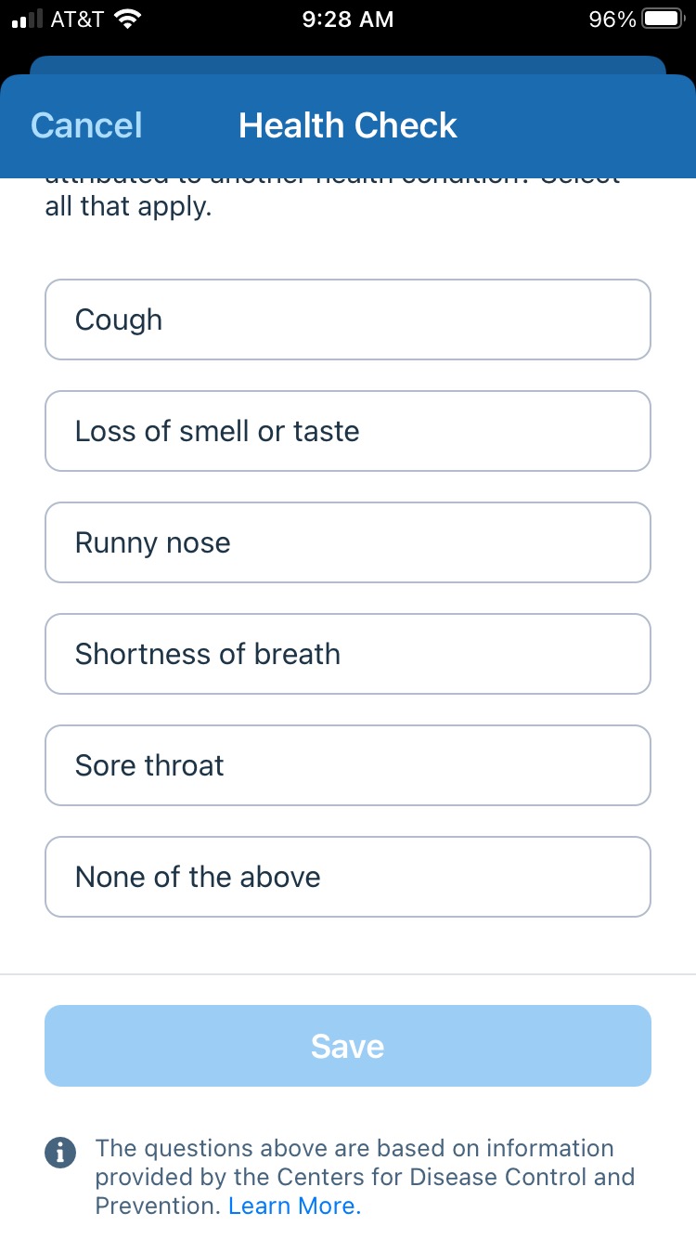
Task: Cancel the Health Check form
Action: point(86,125)
